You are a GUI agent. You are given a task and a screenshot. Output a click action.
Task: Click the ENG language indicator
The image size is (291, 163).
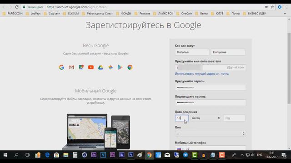coord(260,155)
